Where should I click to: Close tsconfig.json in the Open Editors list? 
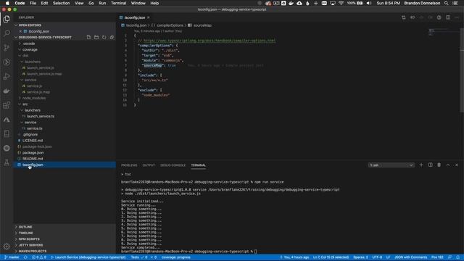[x=20, y=31]
